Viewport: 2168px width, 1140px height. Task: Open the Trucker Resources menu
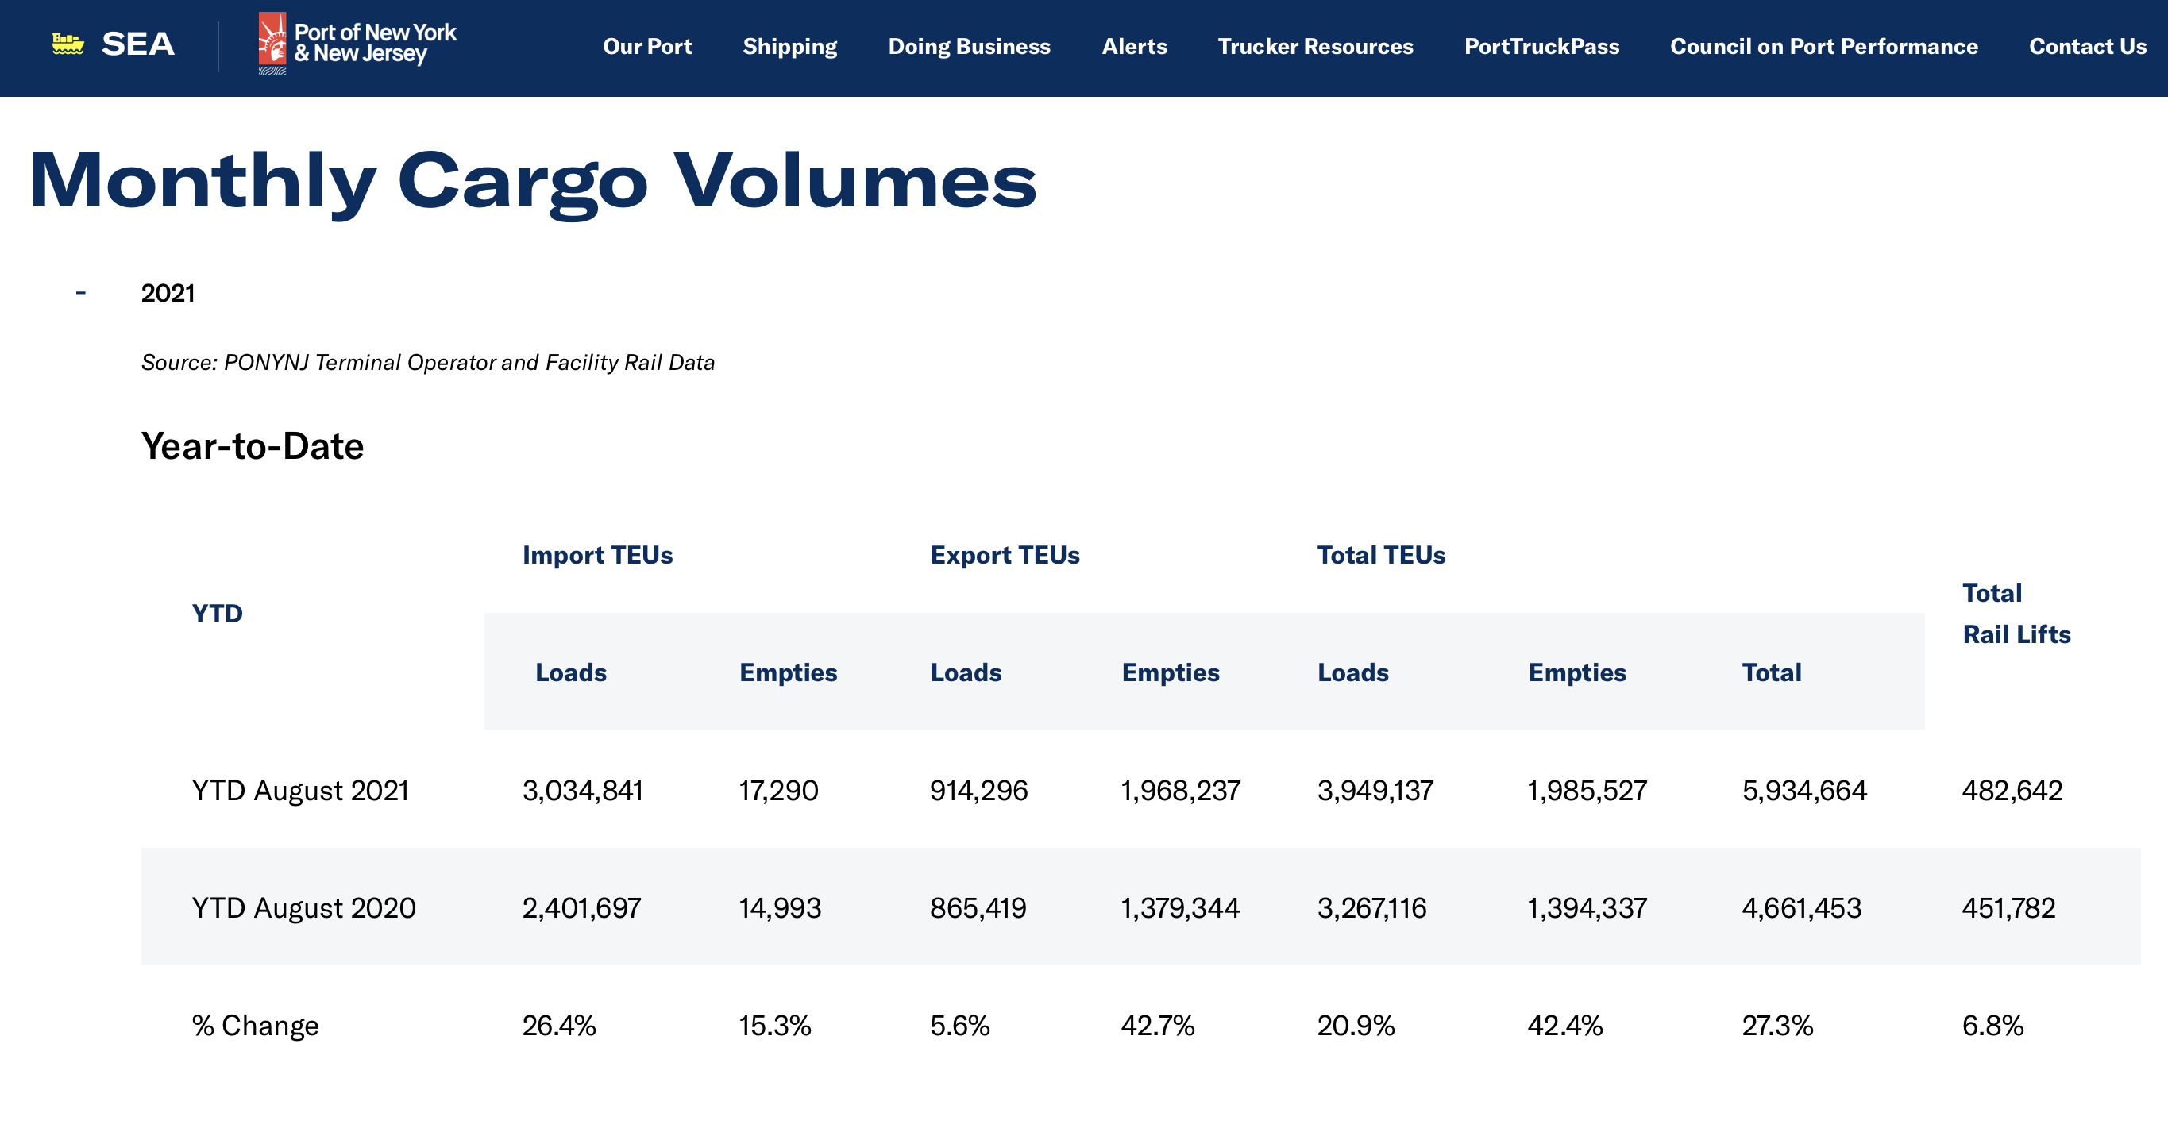click(1315, 46)
